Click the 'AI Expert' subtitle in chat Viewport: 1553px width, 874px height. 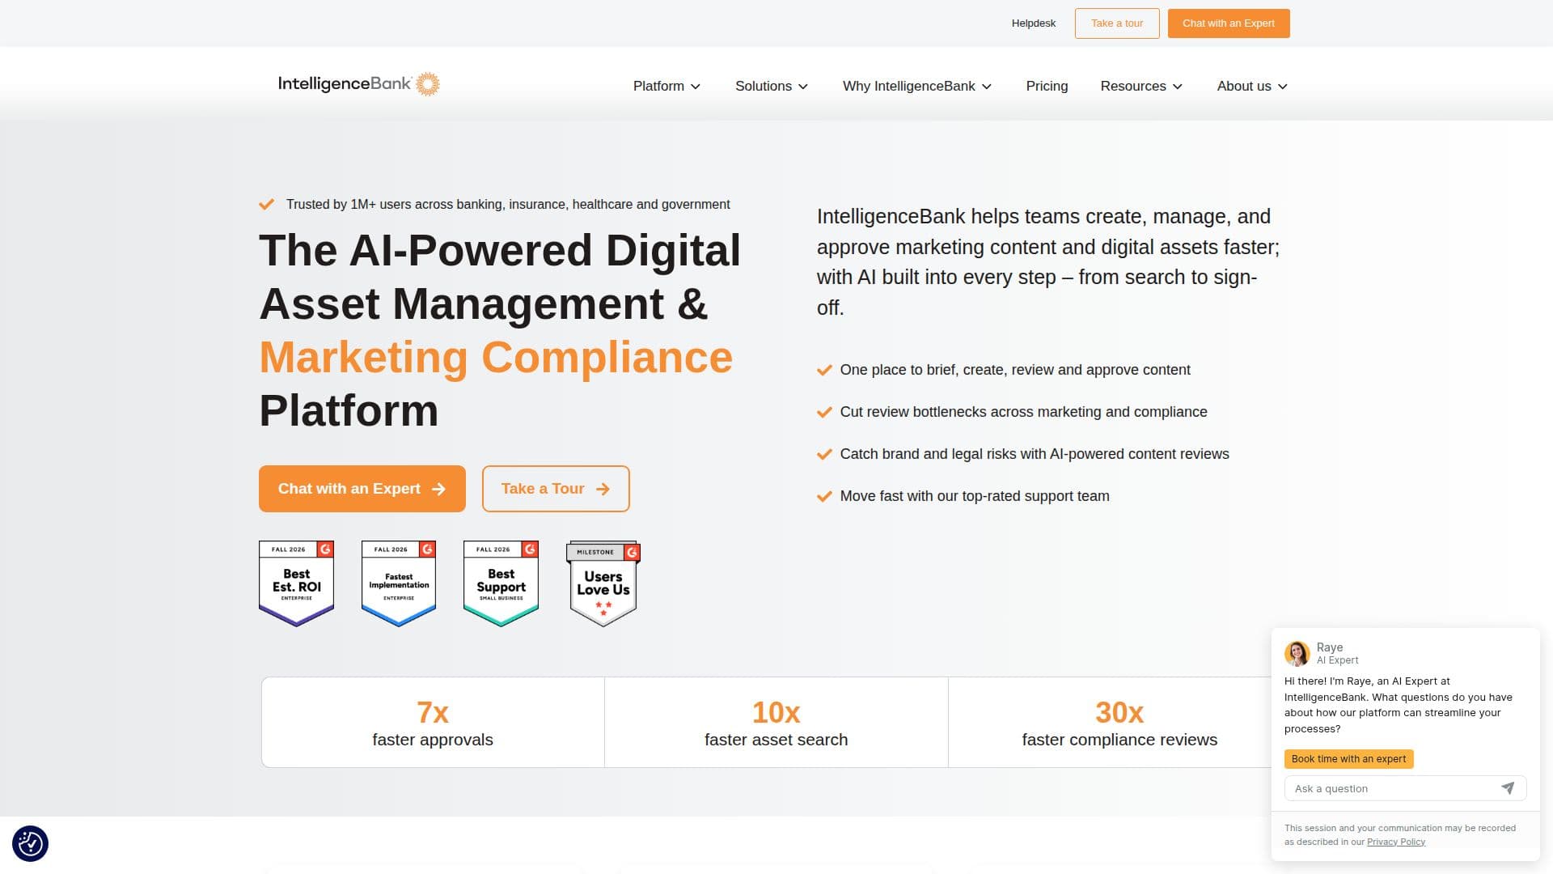click(1337, 660)
